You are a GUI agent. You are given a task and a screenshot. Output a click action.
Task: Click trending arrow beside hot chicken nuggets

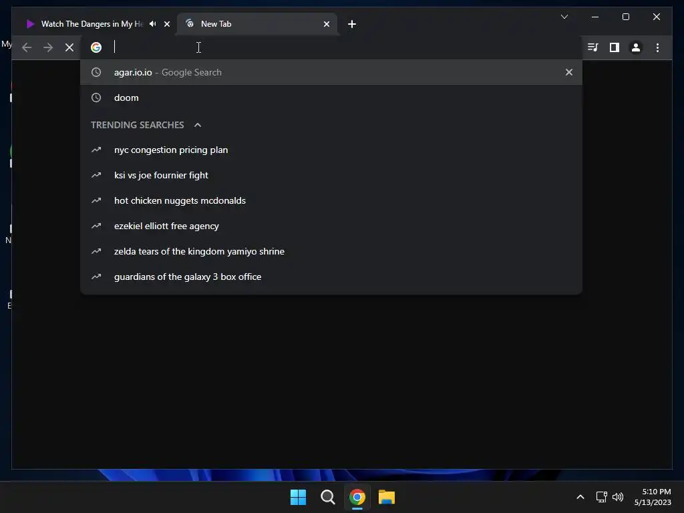pos(96,200)
